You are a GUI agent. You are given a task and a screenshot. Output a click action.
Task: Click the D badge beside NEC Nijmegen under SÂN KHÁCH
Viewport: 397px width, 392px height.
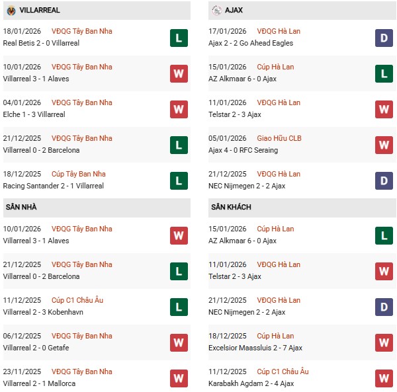click(384, 307)
